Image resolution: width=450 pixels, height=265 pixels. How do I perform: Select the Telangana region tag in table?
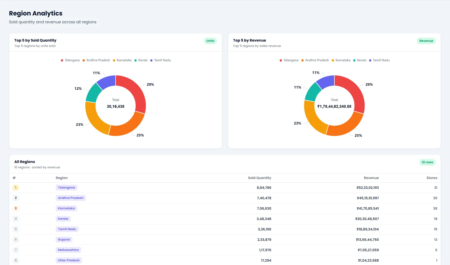pos(66,187)
